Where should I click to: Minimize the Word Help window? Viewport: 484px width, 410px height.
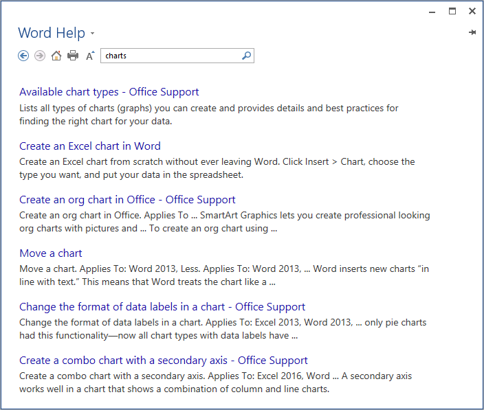pyautogui.click(x=432, y=12)
